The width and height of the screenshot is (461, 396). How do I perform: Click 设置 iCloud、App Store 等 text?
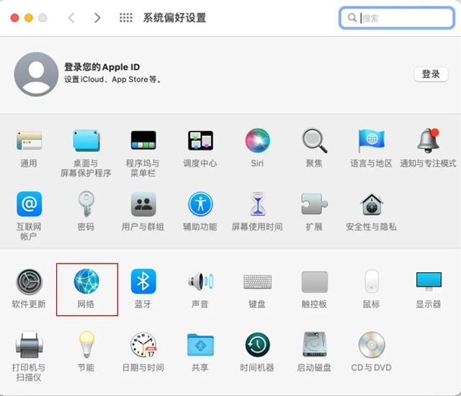coord(113,80)
